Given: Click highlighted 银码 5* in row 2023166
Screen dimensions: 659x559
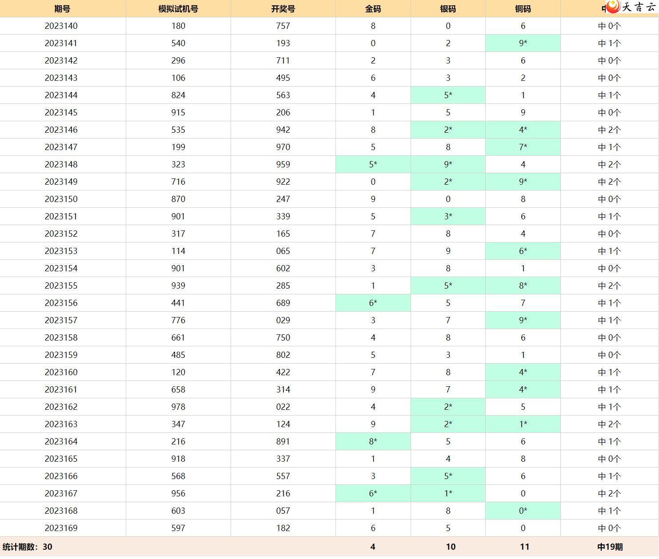Looking at the screenshot, I should pos(448,476).
